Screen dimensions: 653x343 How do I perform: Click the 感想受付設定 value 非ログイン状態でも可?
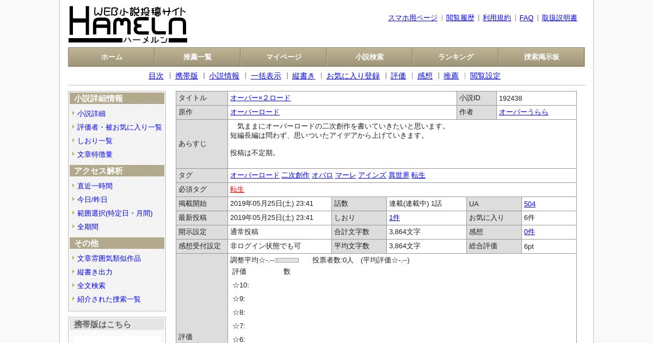[x=266, y=246]
